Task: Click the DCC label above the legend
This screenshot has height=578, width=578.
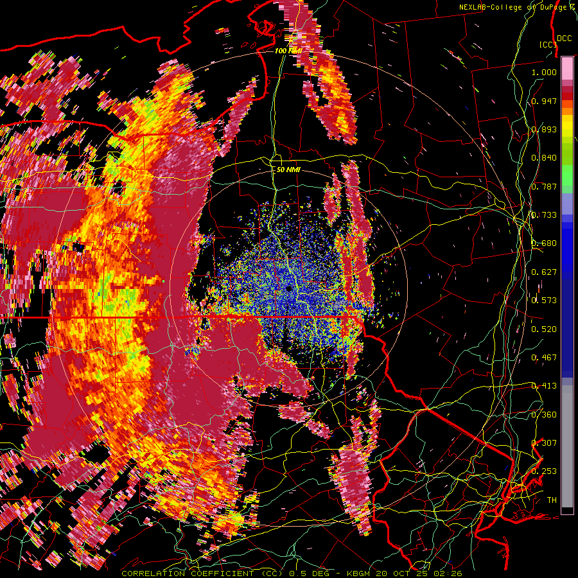Action: tap(564, 39)
